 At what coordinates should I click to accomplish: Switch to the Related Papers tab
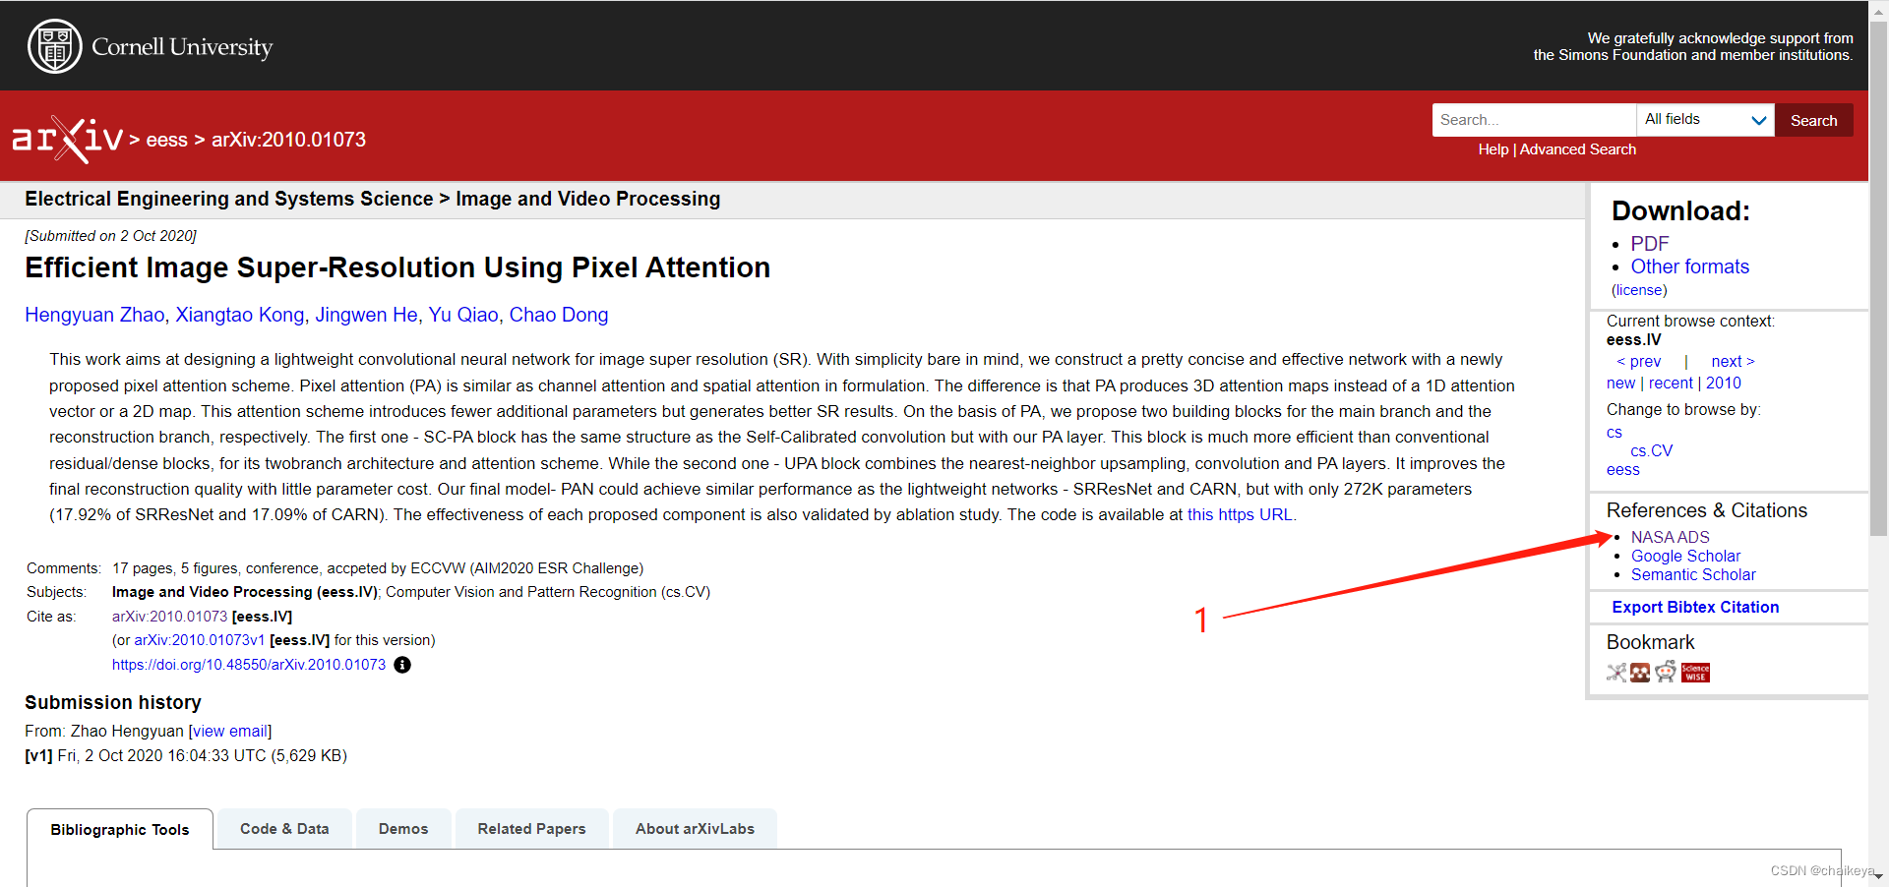[531, 829]
